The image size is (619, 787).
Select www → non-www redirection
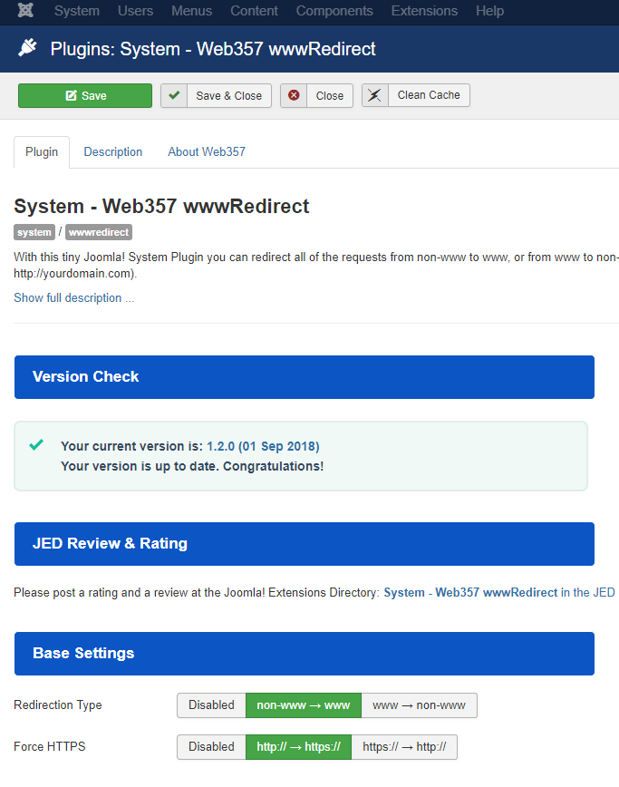click(419, 704)
